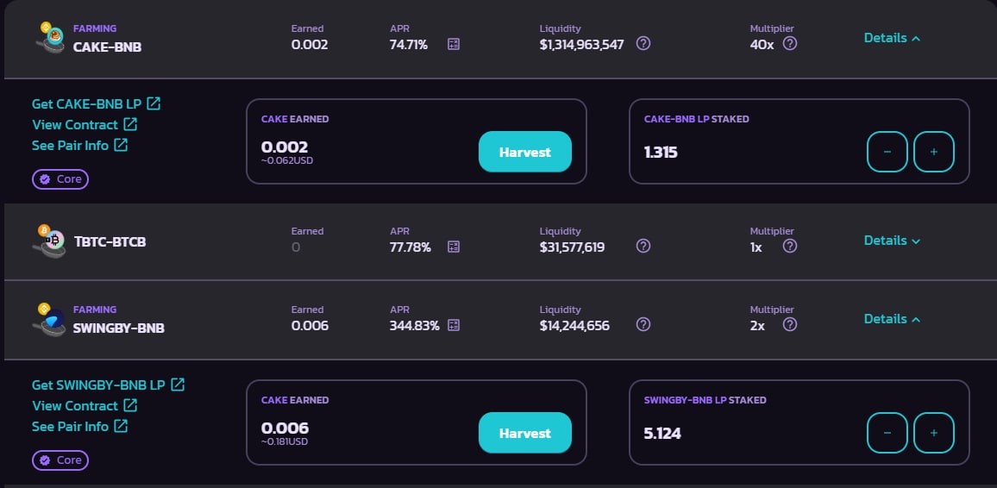This screenshot has width=997, height=488.
Task: Collapse Details for CAKE-BNB farm
Action: [x=892, y=38]
